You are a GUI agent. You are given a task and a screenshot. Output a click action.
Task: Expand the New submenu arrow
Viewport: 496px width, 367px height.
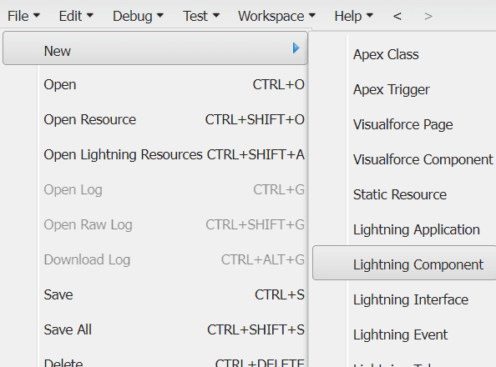296,48
